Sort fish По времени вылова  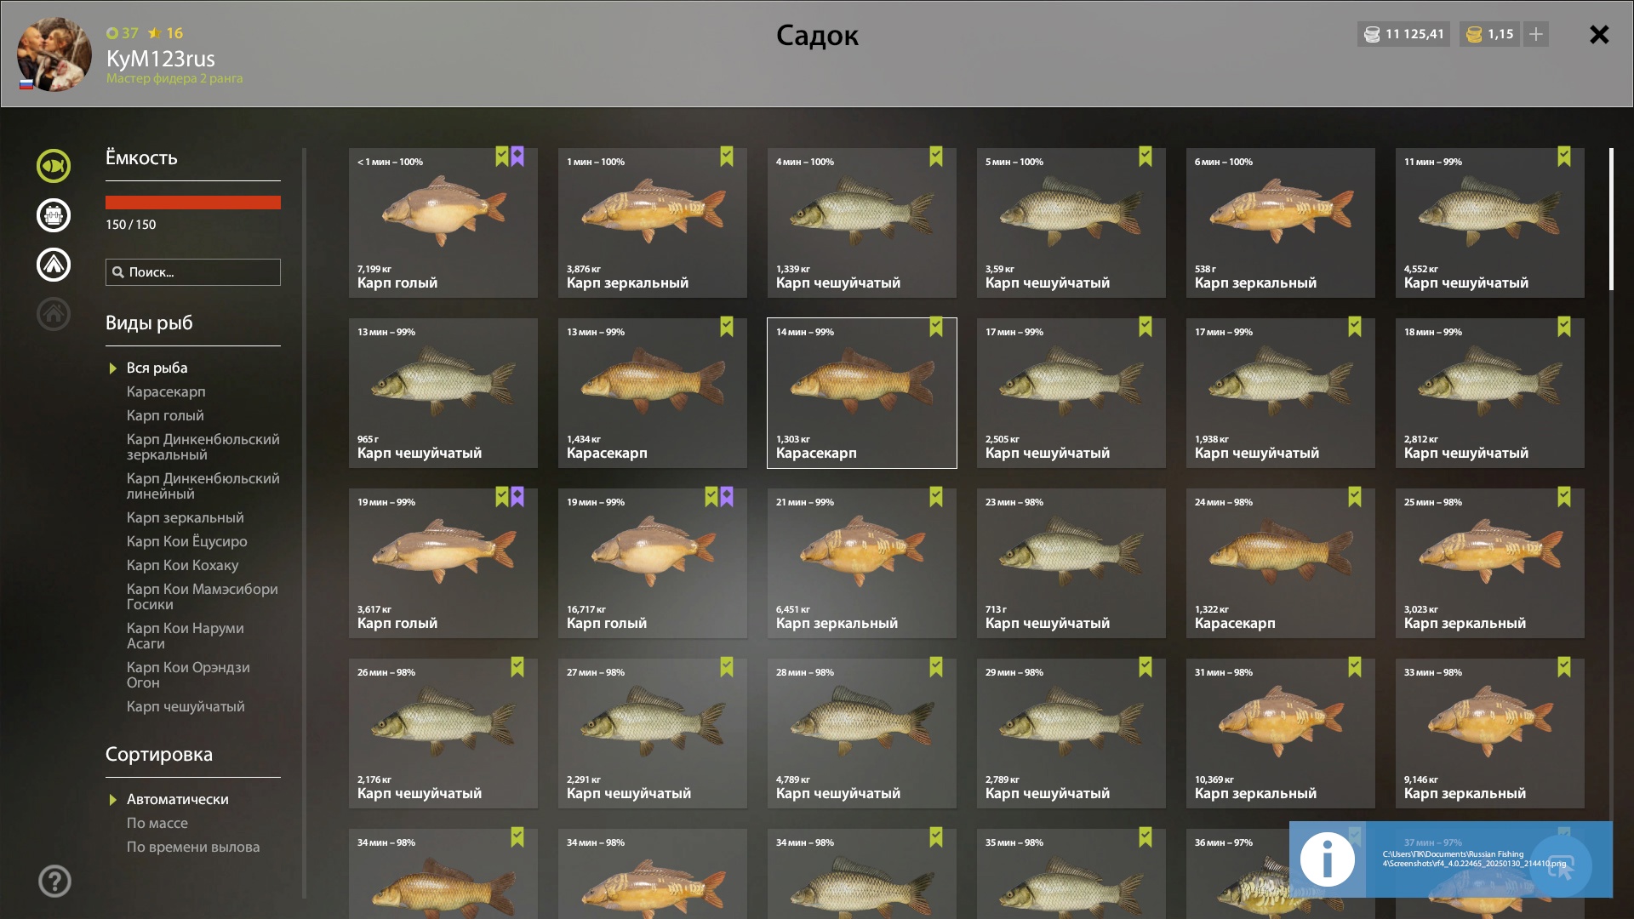(193, 848)
